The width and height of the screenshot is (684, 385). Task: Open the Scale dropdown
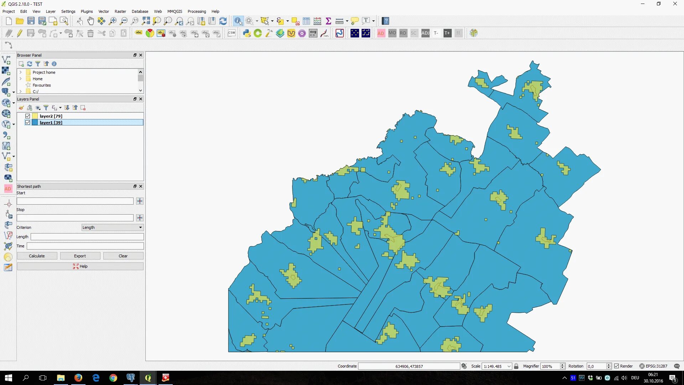(x=509, y=366)
